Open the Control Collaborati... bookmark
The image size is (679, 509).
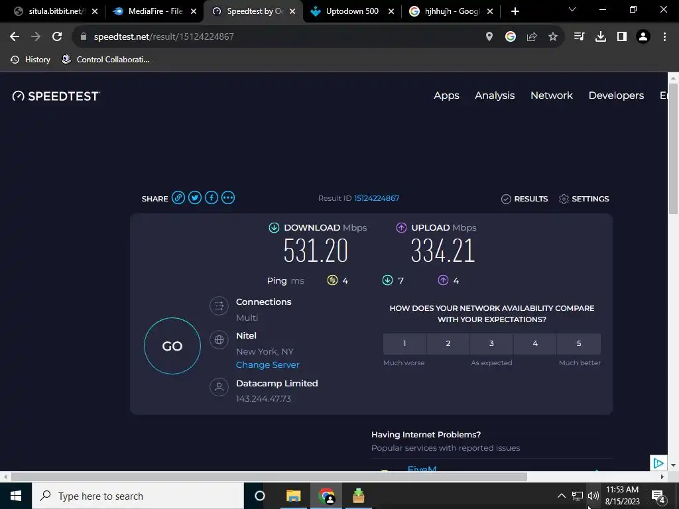105,60
